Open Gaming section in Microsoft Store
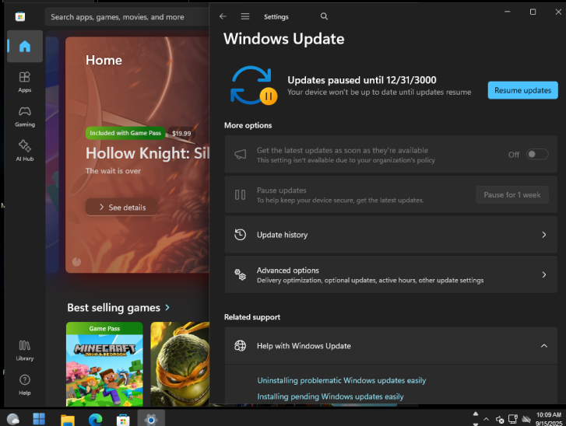 (25, 117)
